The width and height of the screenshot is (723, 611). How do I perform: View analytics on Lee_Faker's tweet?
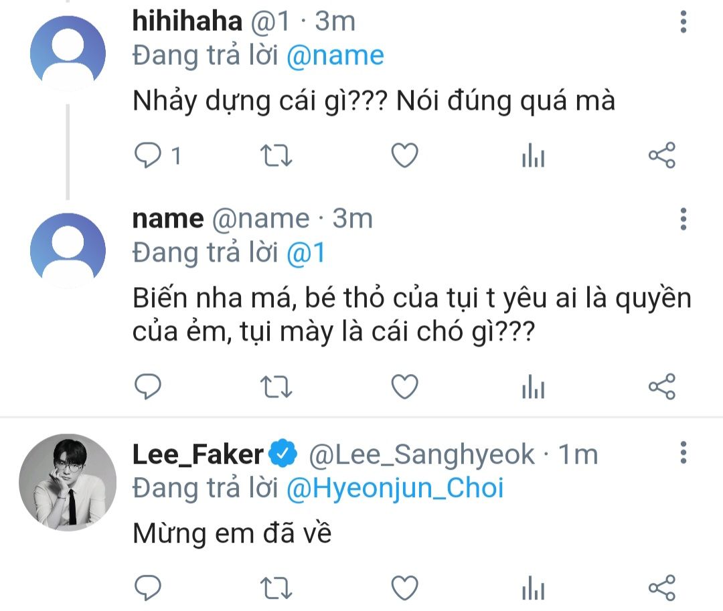click(x=533, y=588)
